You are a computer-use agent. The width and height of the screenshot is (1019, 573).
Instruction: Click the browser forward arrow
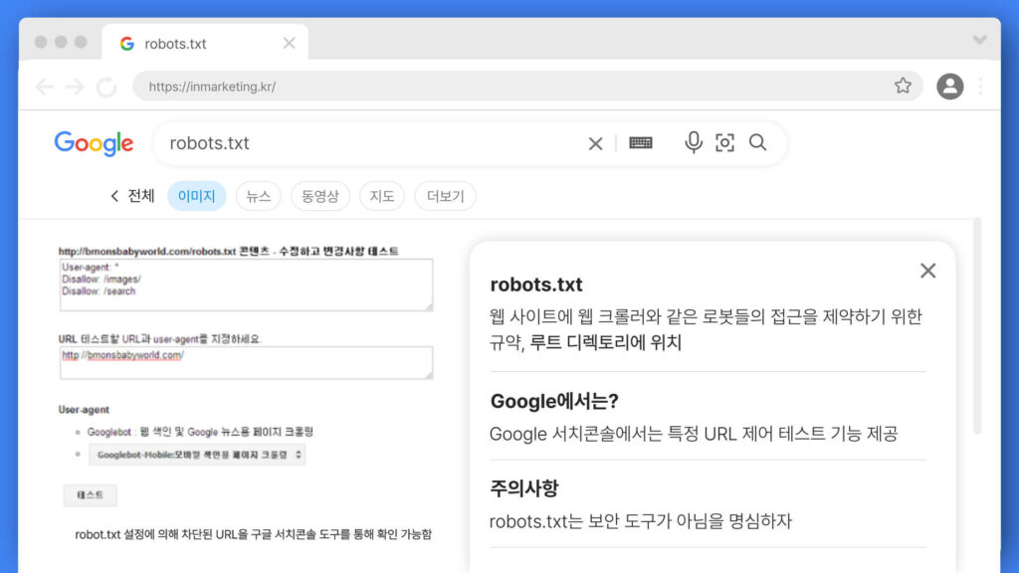pyautogui.click(x=76, y=87)
